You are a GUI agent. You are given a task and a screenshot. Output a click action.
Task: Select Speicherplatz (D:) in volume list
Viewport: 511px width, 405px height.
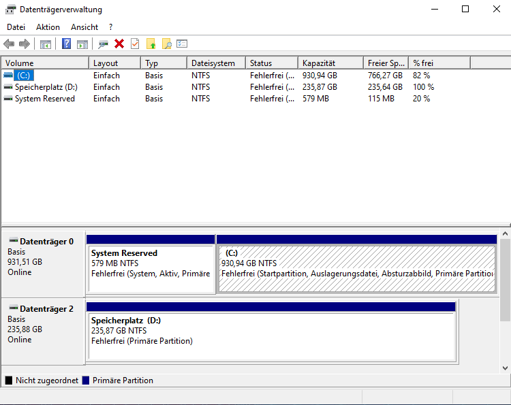[46, 87]
